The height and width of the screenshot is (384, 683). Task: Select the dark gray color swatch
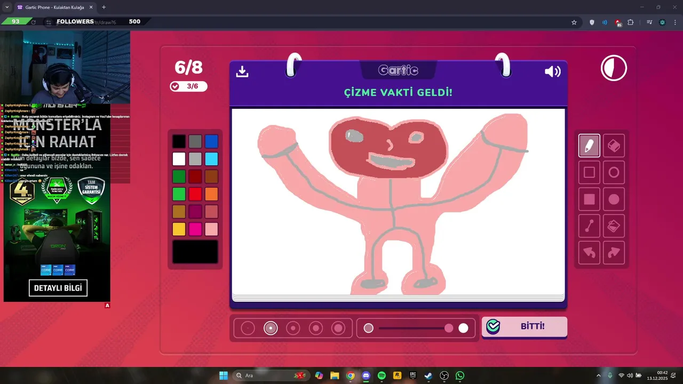(x=195, y=141)
